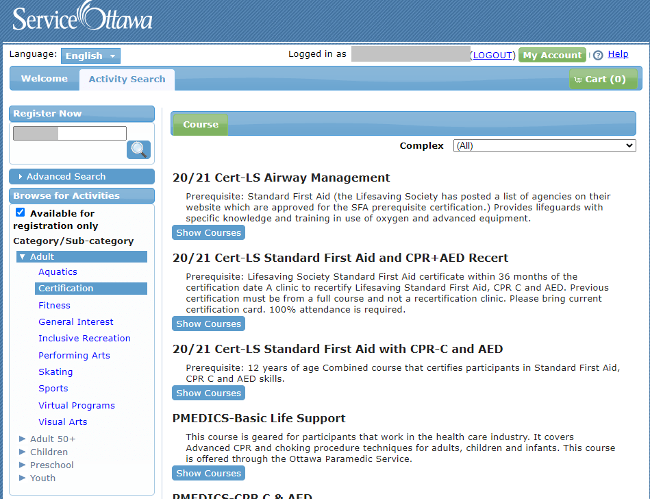Uncheck Available for registration only
Viewport: 650px width, 499px height.
click(21, 213)
